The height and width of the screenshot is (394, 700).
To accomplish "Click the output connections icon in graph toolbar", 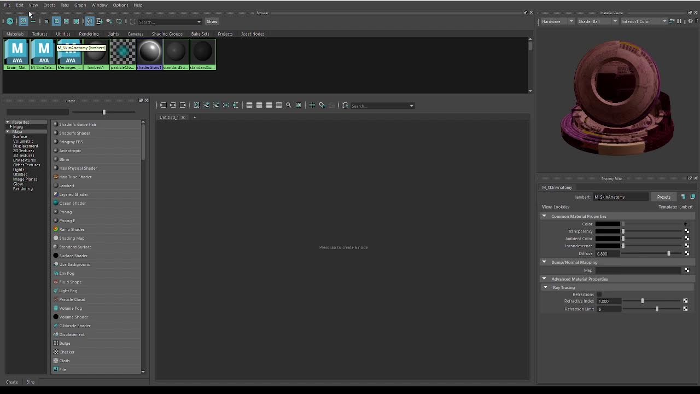I will point(183,105).
